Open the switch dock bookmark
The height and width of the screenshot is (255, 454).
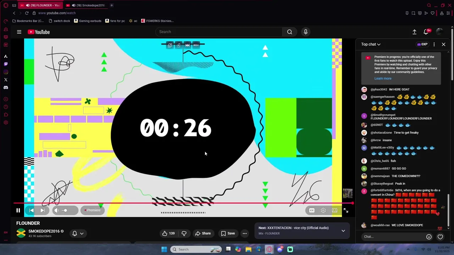pyautogui.click(x=59, y=21)
